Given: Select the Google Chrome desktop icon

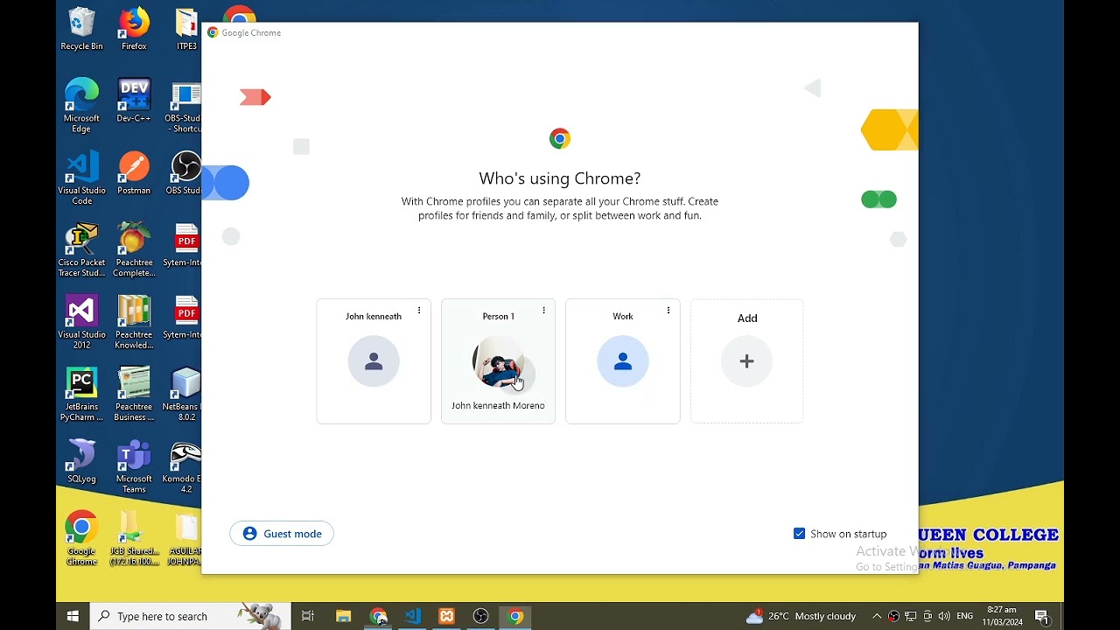Looking at the screenshot, I should click(81, 538).
